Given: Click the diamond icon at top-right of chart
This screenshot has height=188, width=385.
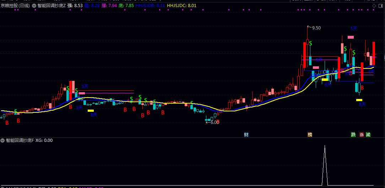Looking at the screenshot, I should coord(373,6).
